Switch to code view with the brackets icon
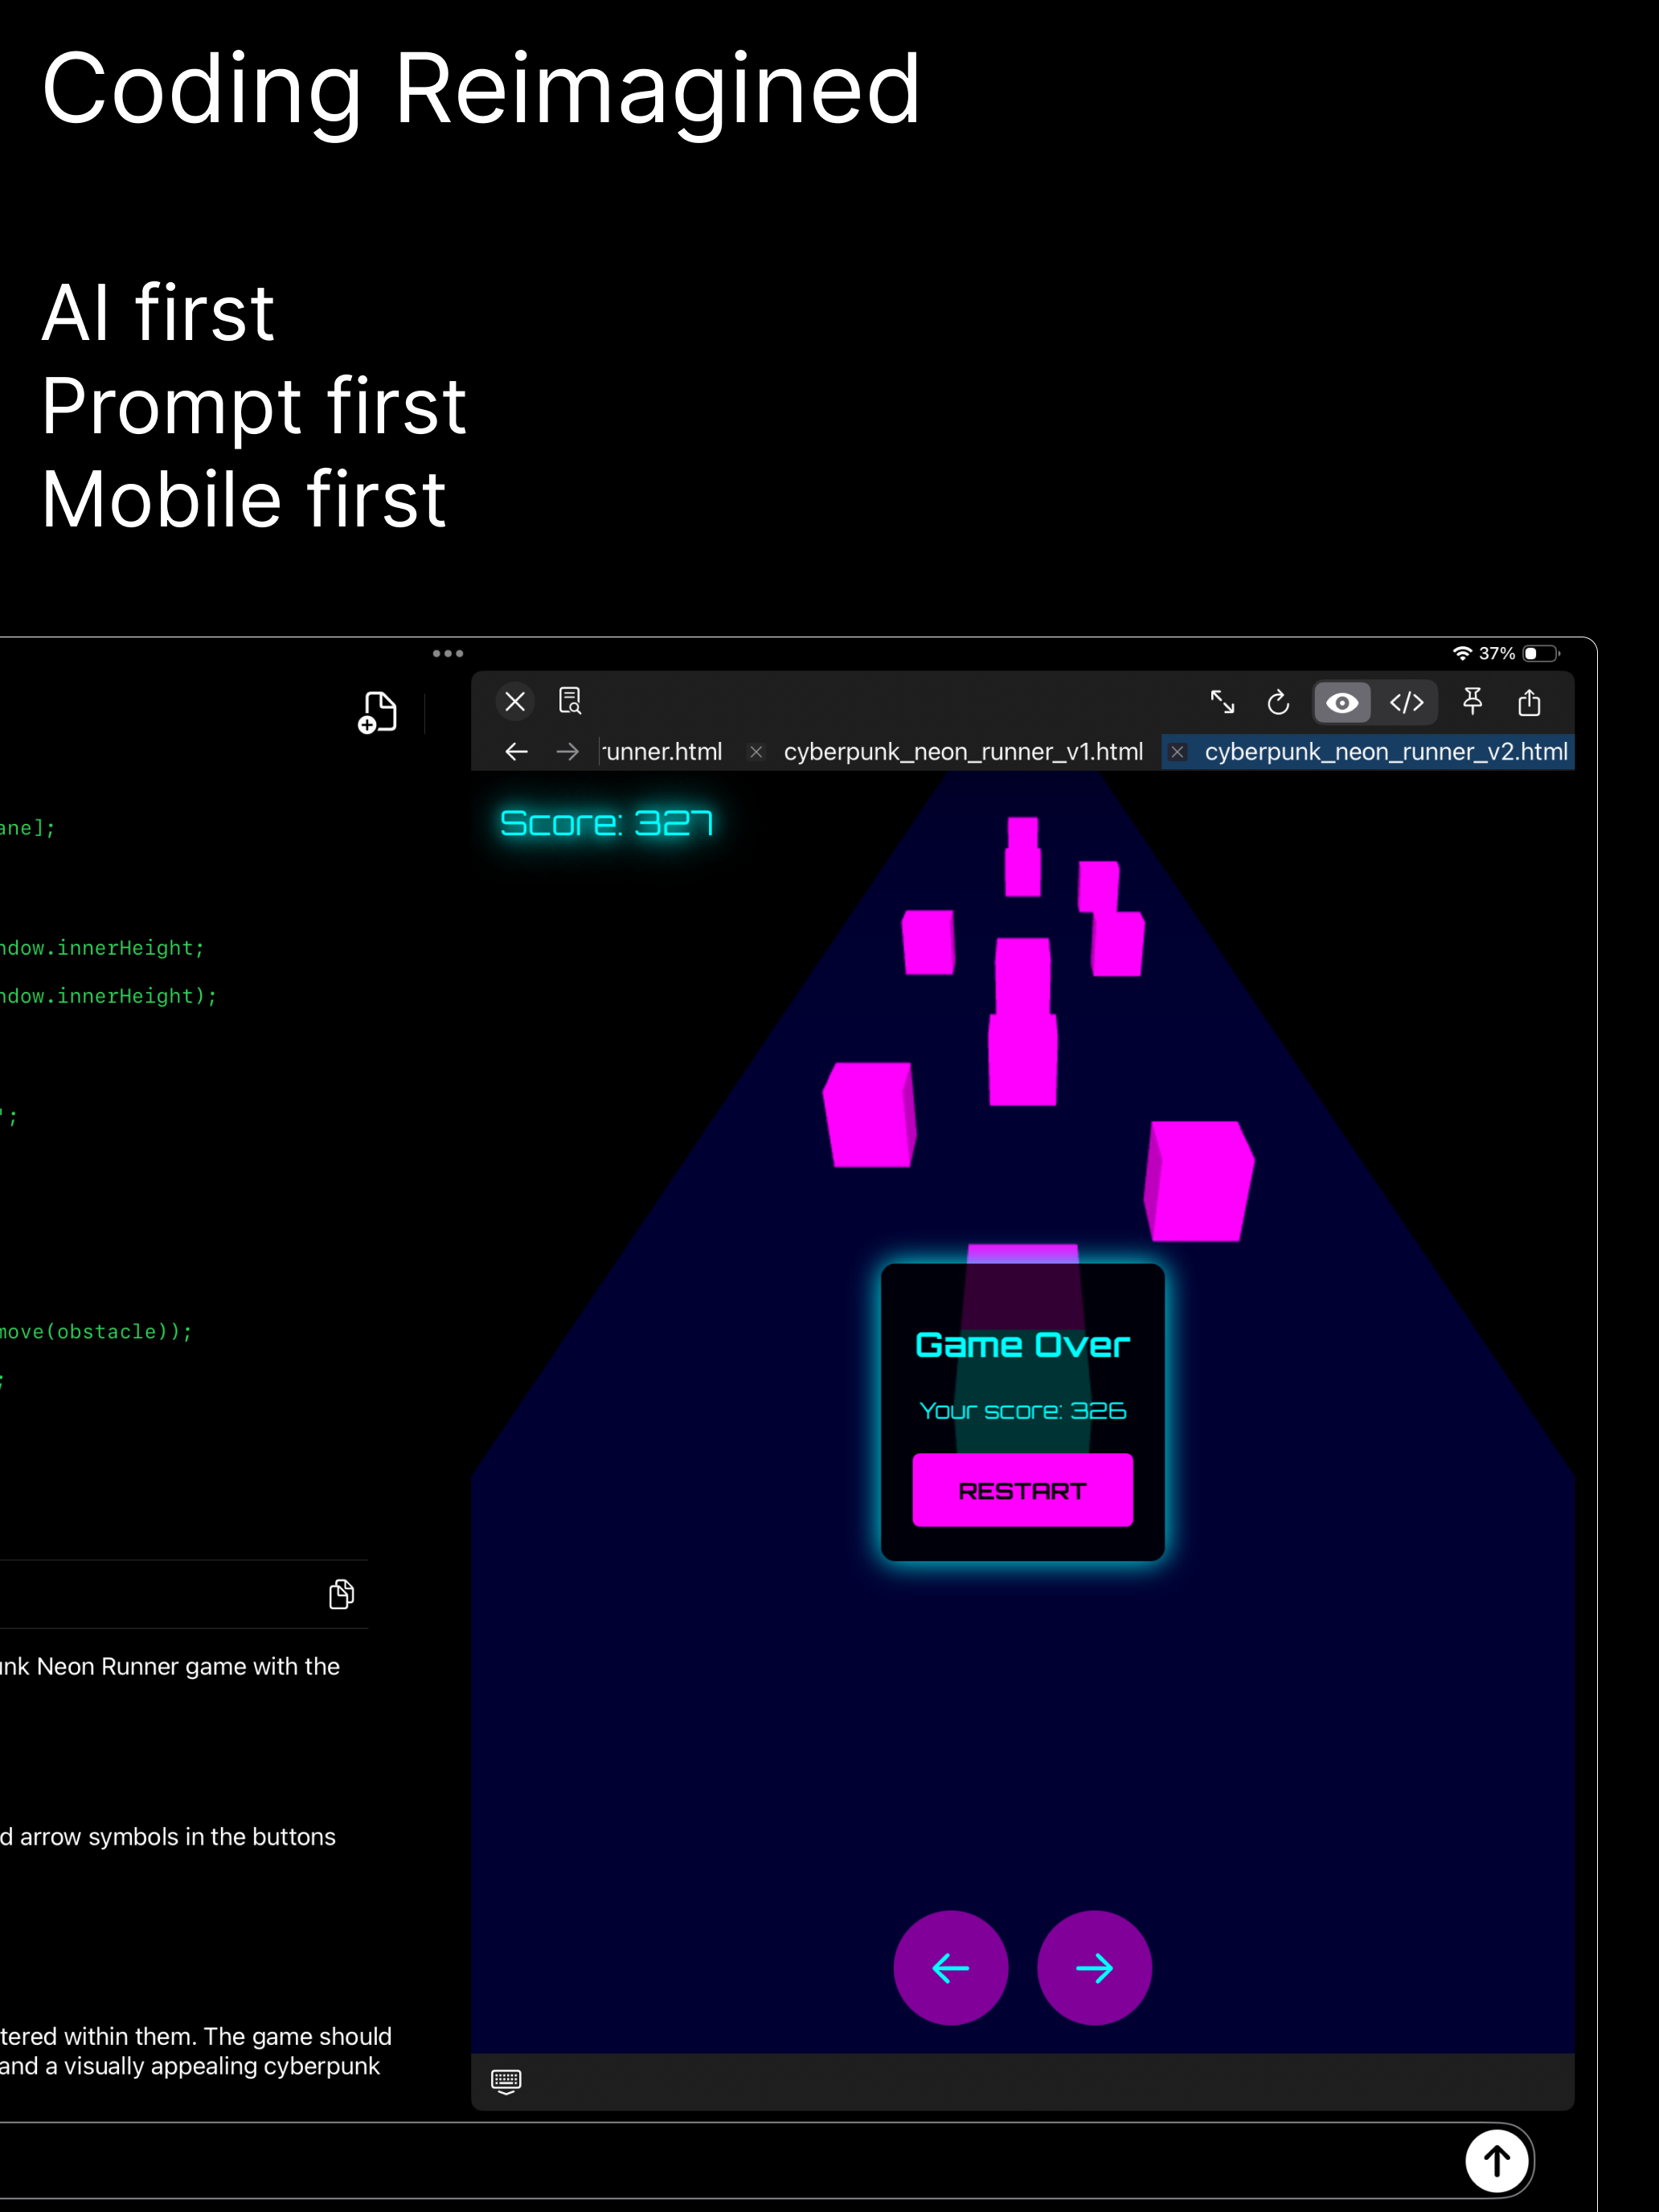The image size is (1659, 2212). pos(1407,703)
